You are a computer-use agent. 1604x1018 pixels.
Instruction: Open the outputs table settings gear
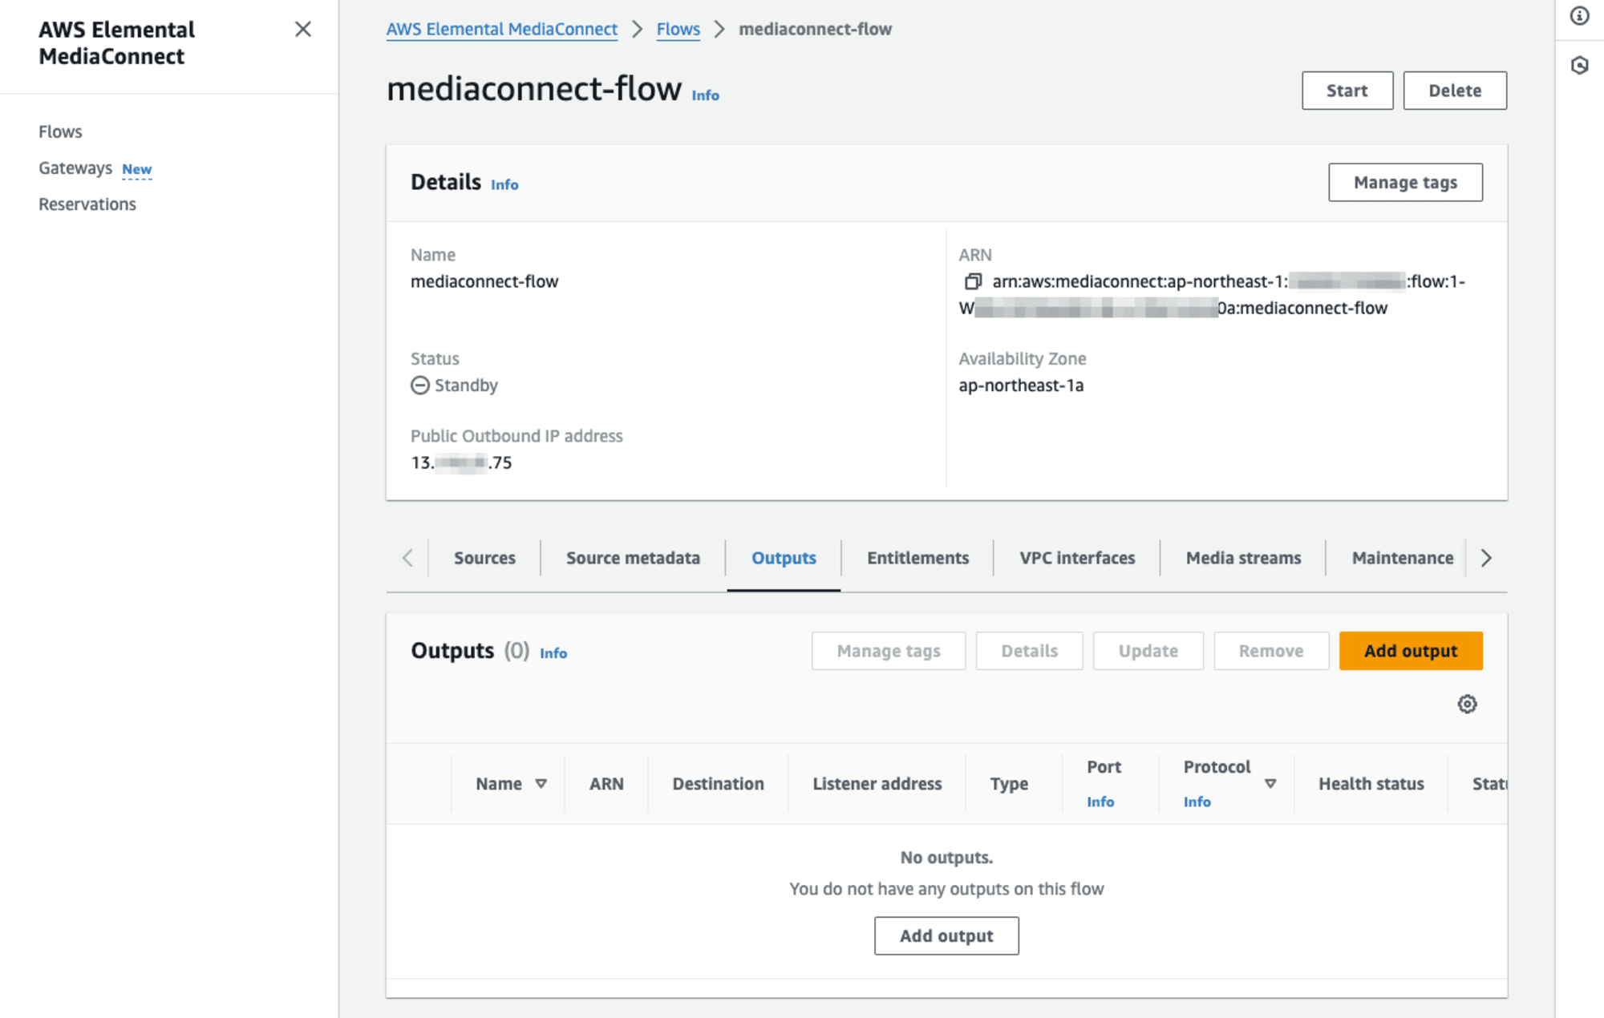(x=1467, y=704)
